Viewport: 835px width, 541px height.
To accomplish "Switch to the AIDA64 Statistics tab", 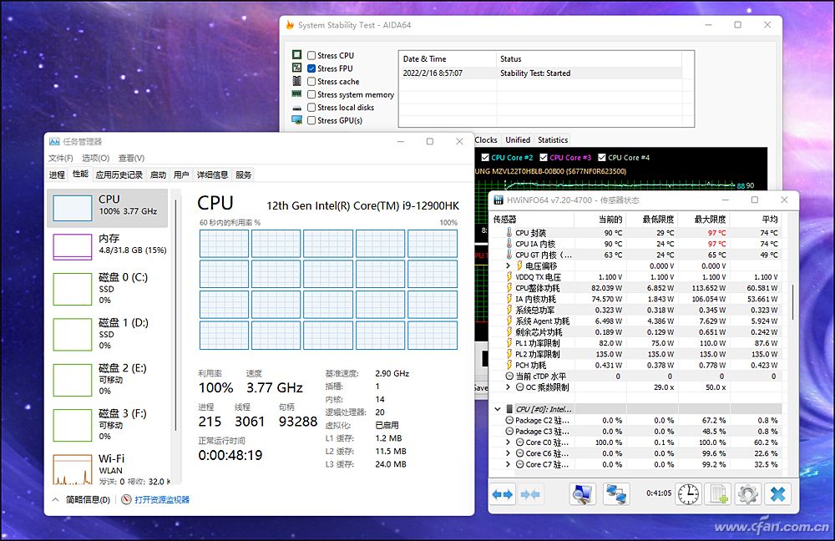I will 553,140.
